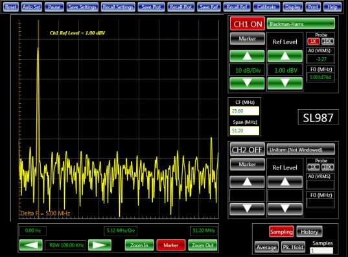Viewport: 348px width, 257px height.
Task: Select CH2 1X probe
Action: (x=313, y=167)
